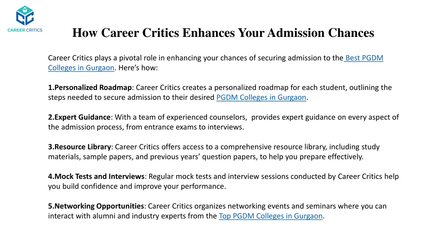Select the slide title about Admission Chances
The height and width of the screenshot is (247, 439).
(223, 33)
